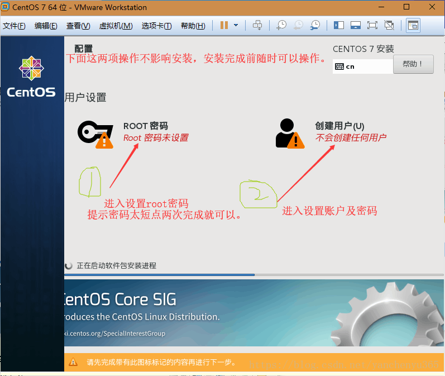Viewport: 445px width, 376px height.
Task: Open the 文件(F) menu
Action: pyautogui.click(x=14, y=26)
